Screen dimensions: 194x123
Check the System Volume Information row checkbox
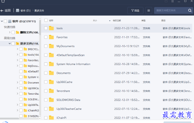tap(46, 64)
